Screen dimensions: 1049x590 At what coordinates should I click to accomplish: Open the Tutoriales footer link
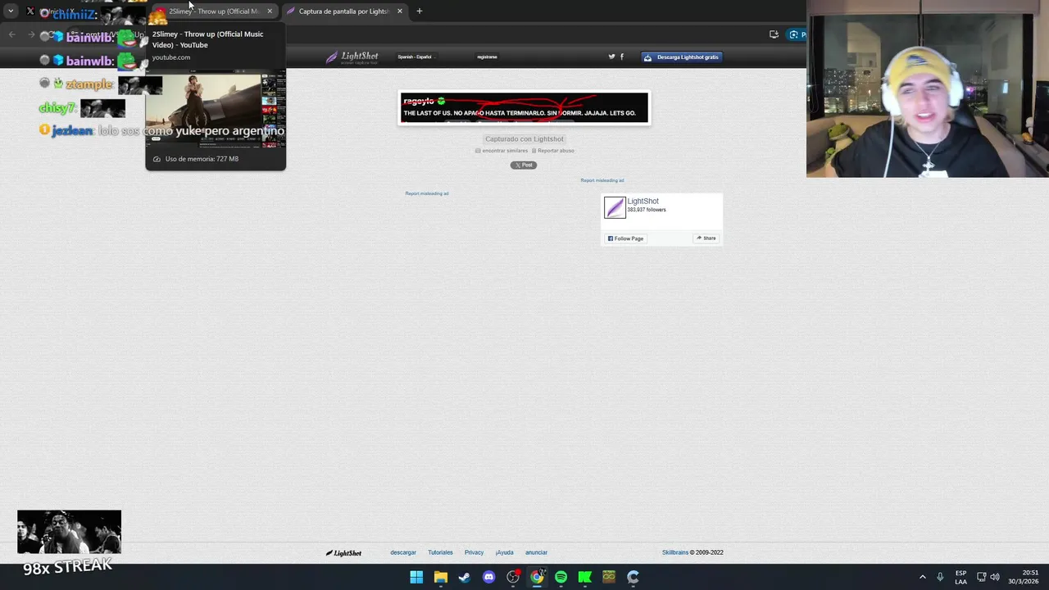(x=440, y=552)
